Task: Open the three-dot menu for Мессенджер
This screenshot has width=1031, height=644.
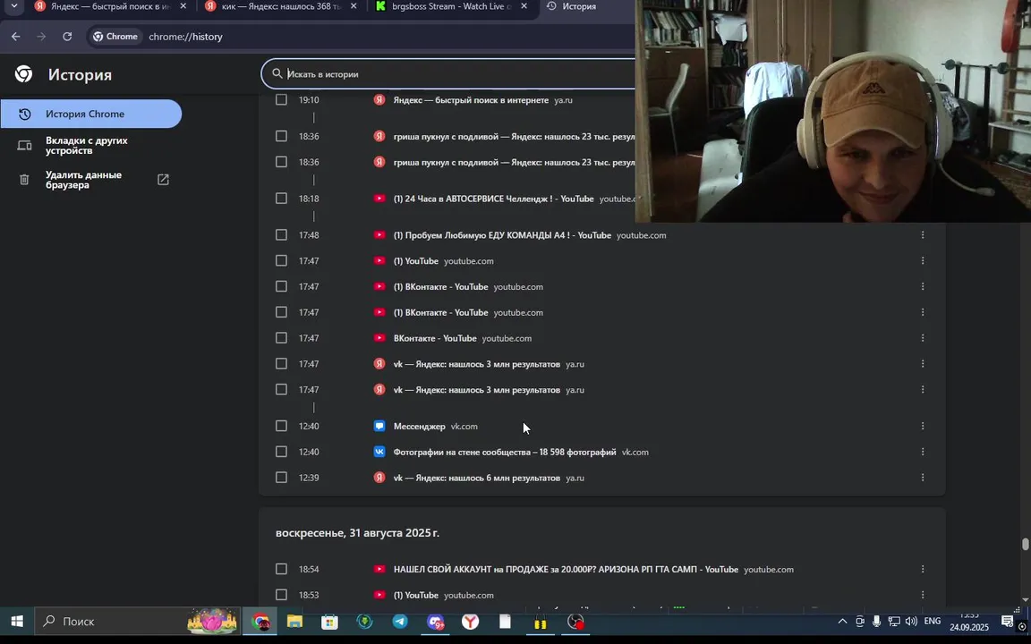Action: 923,426
